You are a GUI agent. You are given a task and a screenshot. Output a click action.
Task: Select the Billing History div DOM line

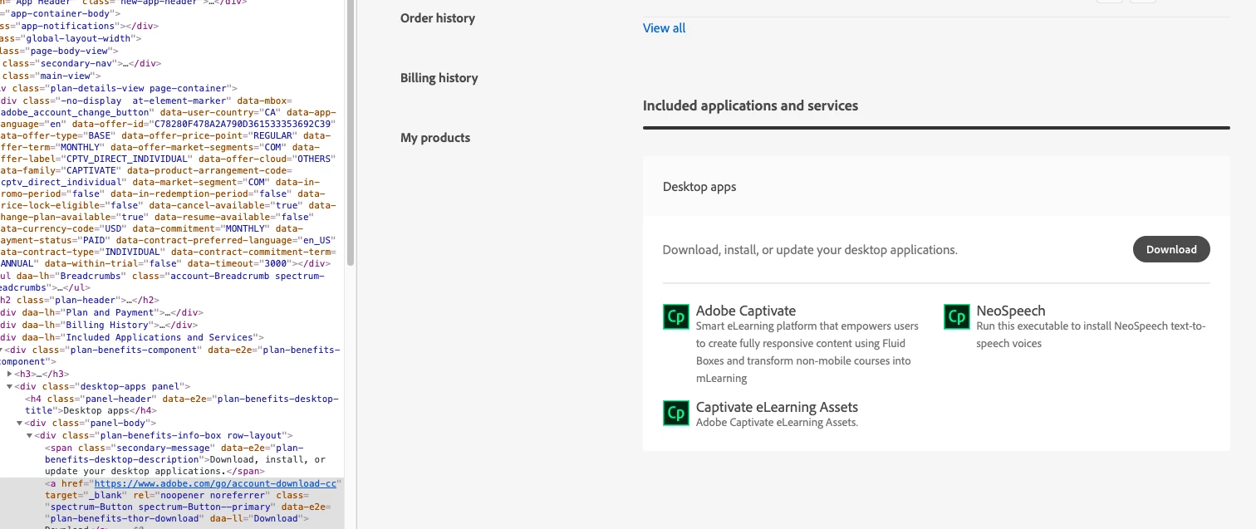click(x=99, y=325)
